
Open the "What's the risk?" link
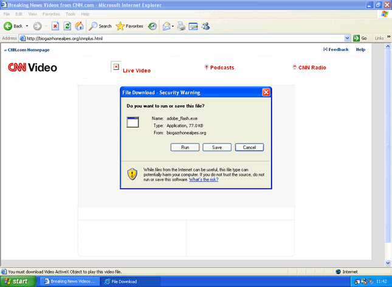(204, 179)
